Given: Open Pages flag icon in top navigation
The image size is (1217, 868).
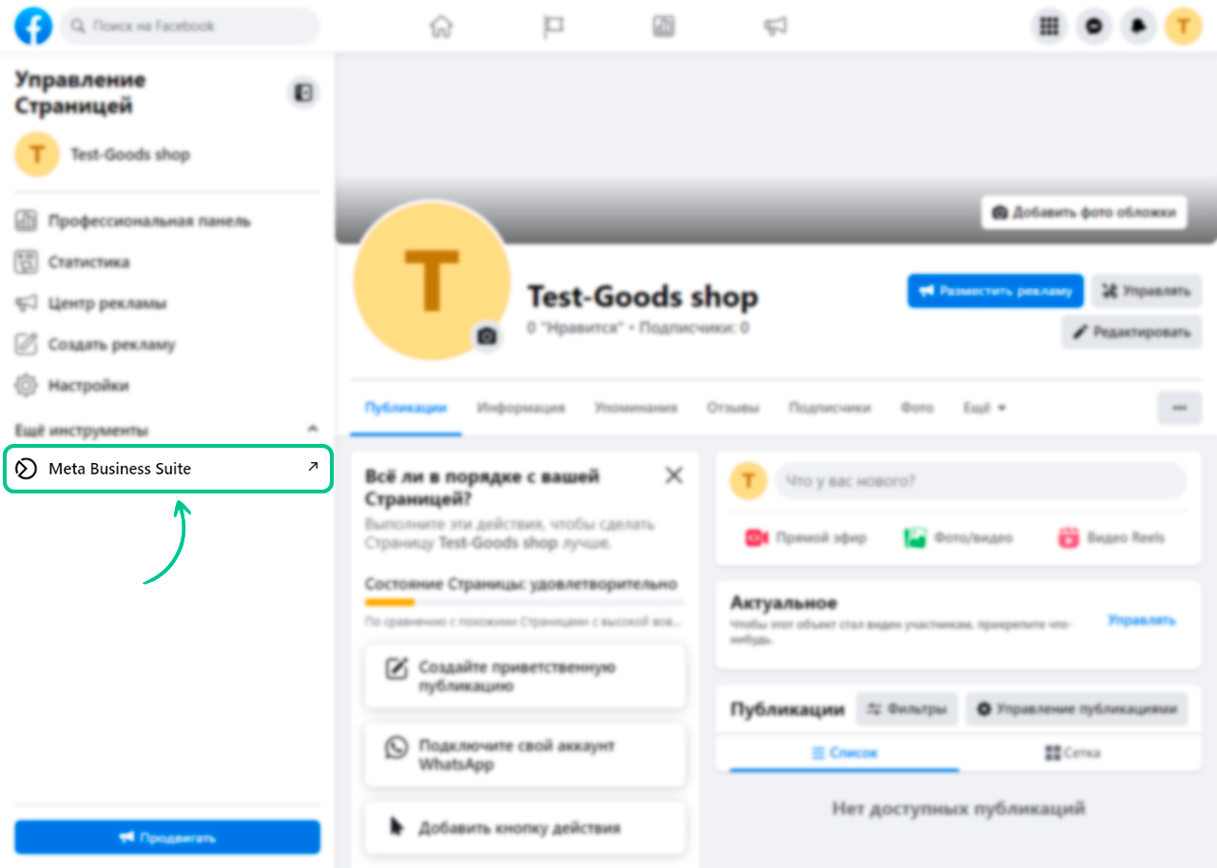Looking at the screenshot, I should pyautogui.click(x=553, y=27).
